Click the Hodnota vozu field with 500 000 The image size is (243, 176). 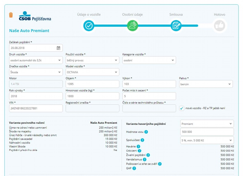tap(207, 132)
